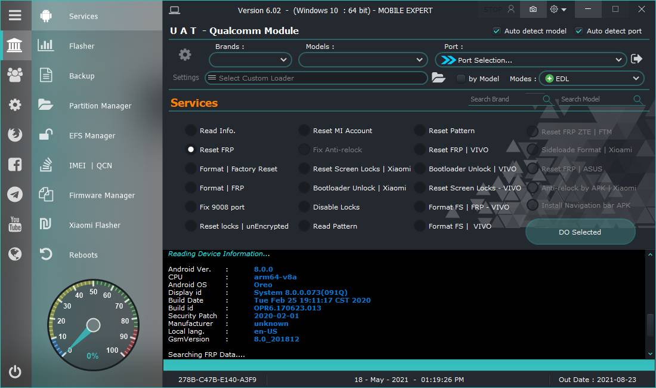Click the Partition Manager folder icon
The height and width of the screenshot is (388, 656).
[x=45, y=104]
